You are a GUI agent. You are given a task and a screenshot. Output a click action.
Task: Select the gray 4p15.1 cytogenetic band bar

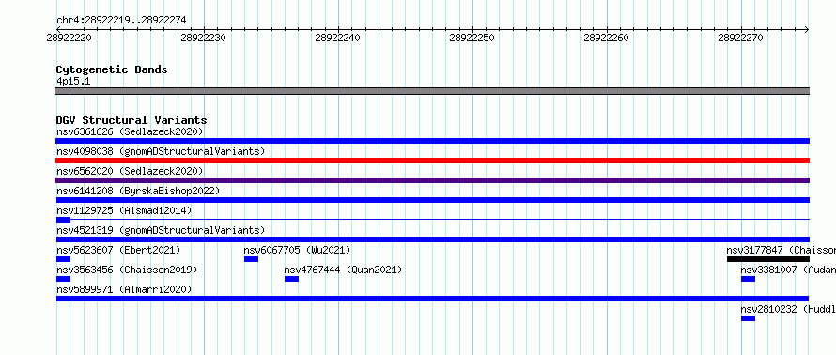432,91
